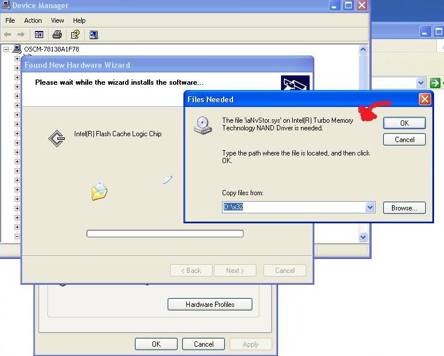The width and height of the screenshot is (444, 356).
Task: Open the View menu in Device Manager
Action: (57, 20)
